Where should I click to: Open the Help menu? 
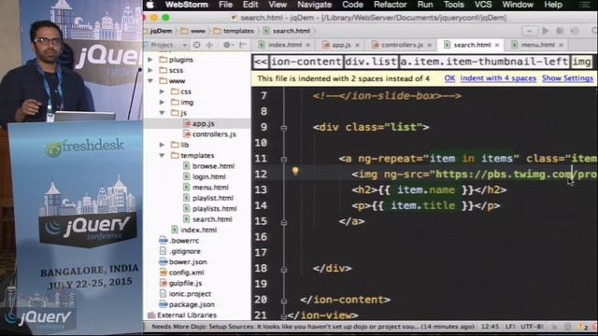click(552, 5)
